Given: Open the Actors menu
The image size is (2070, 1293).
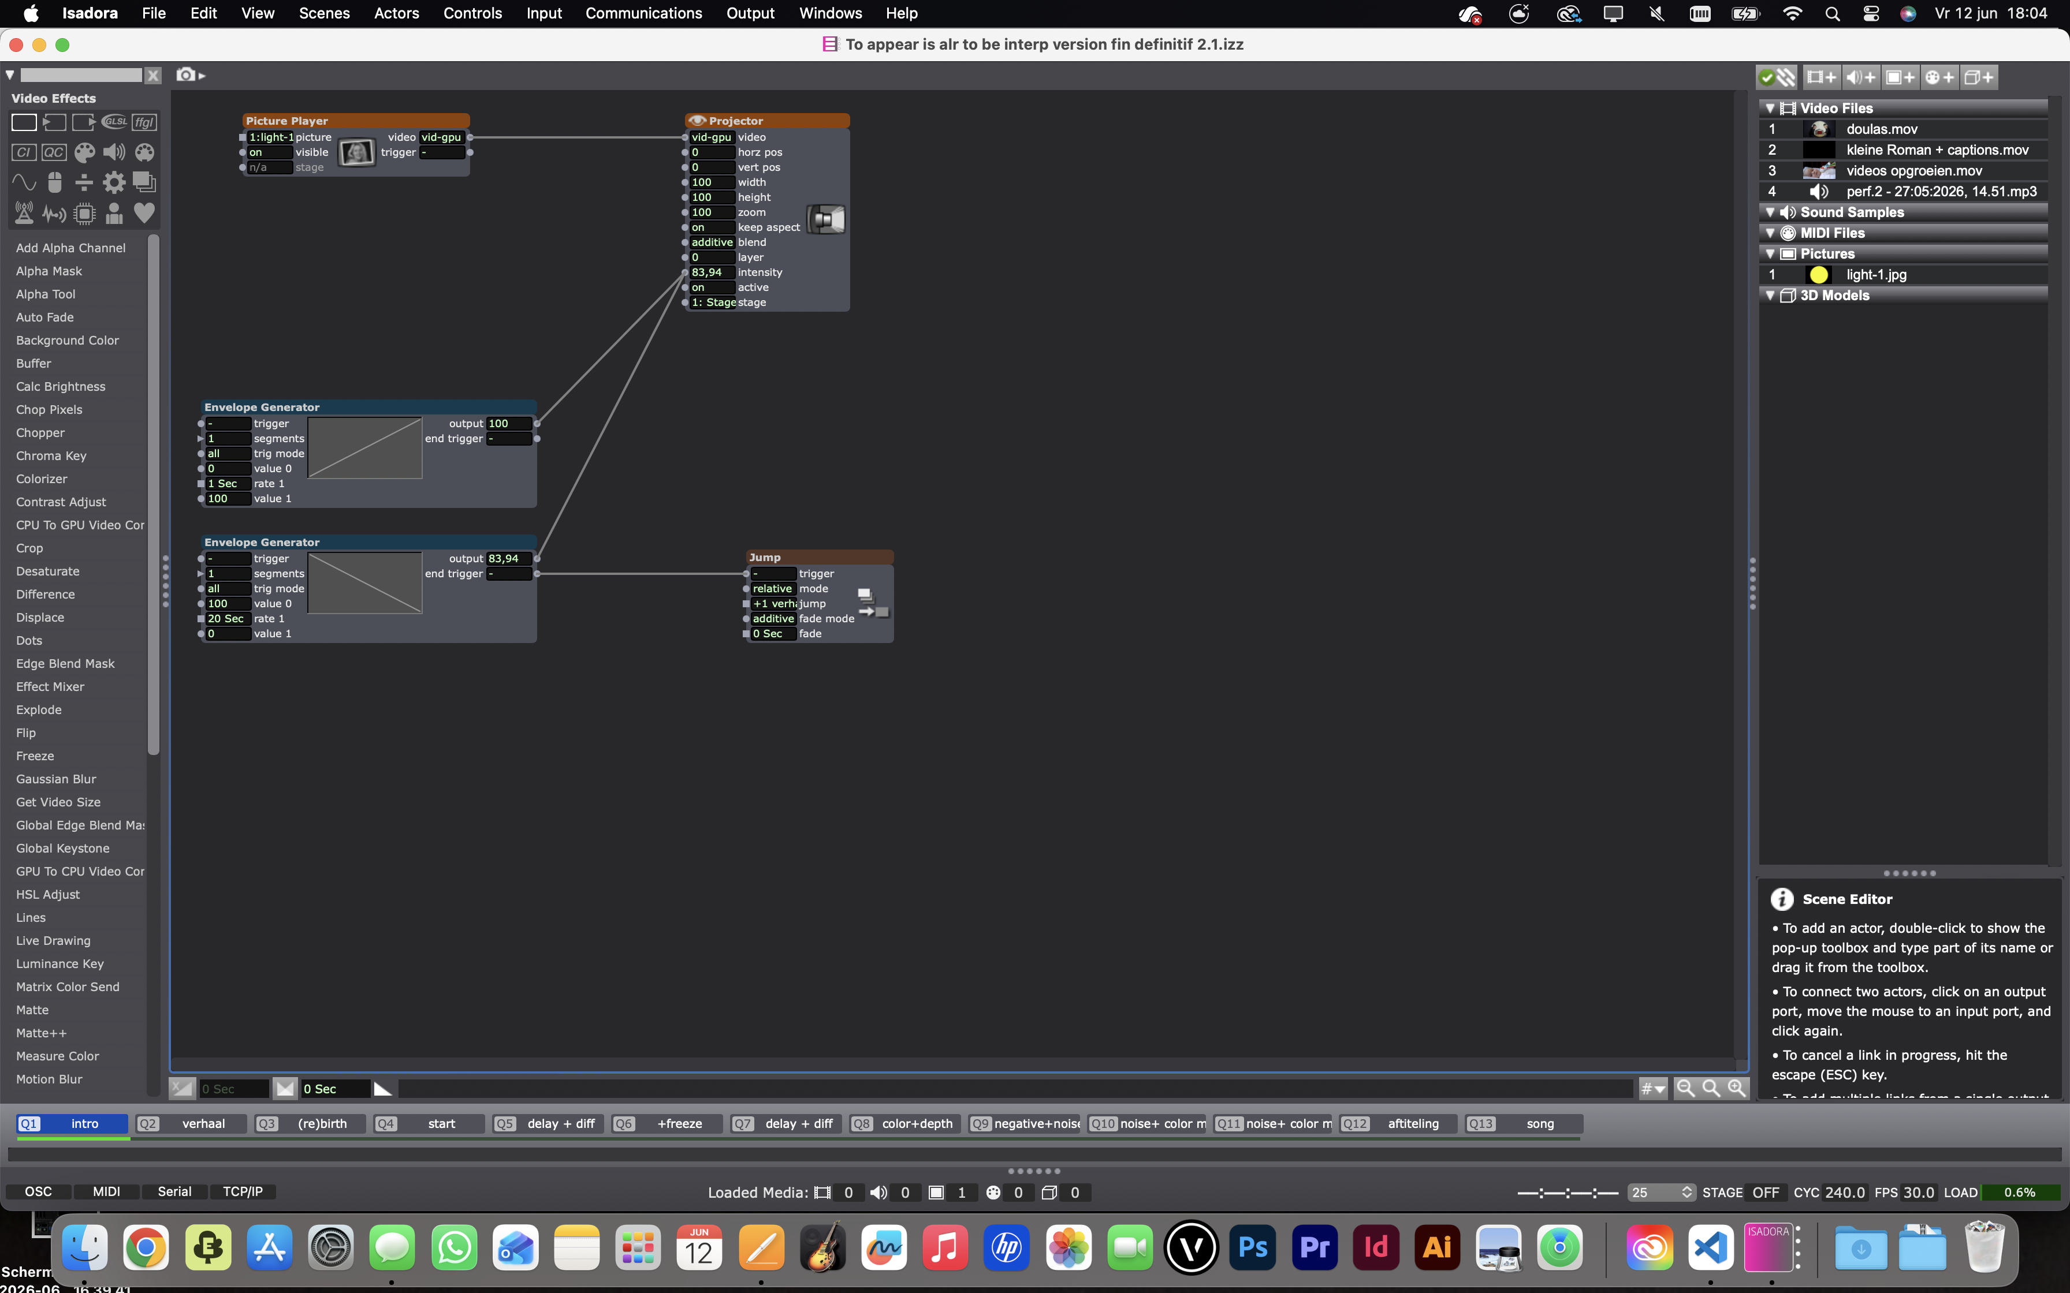Looking at the screenshot, I should click(396, 13).
